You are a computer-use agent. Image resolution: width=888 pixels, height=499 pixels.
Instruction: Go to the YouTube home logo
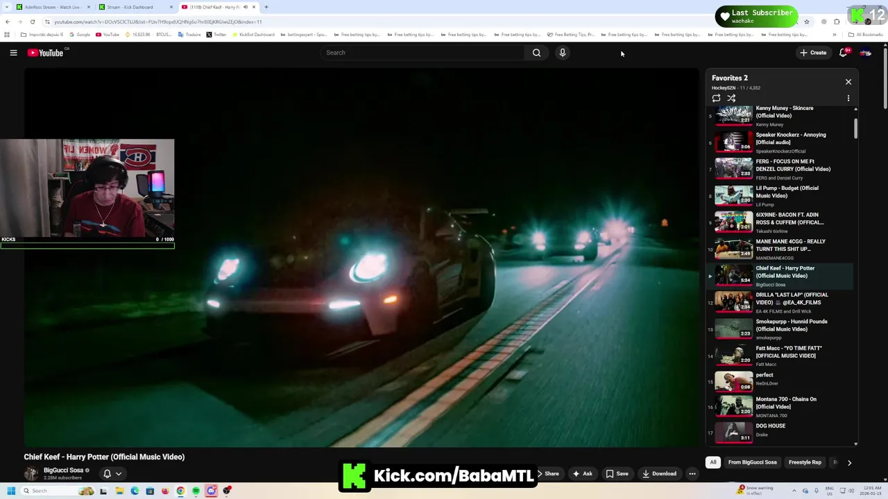click(x=45, y=53)
